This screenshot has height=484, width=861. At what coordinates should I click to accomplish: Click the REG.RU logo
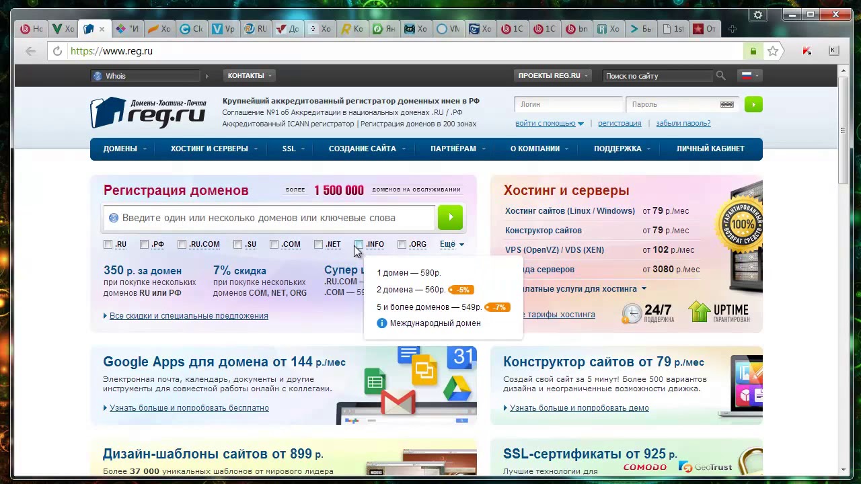click(148, 112)
